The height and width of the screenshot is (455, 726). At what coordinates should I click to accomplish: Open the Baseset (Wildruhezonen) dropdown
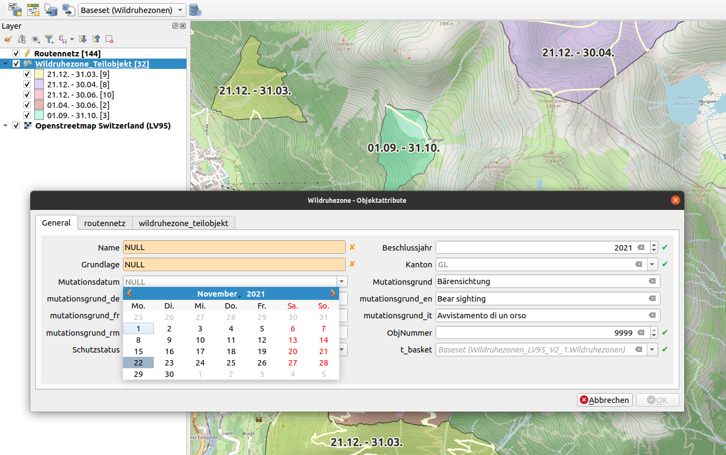pos(132,10)
